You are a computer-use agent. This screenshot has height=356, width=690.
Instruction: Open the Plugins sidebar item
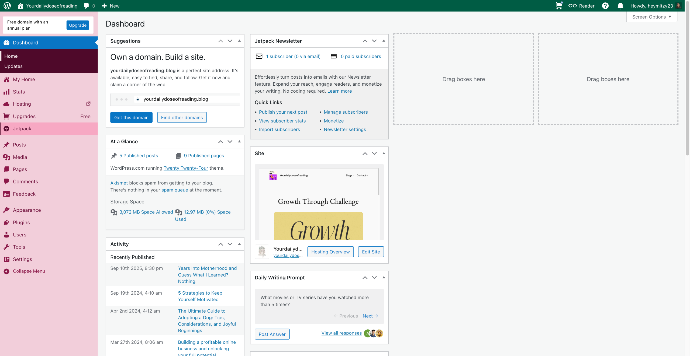(21, 222)
